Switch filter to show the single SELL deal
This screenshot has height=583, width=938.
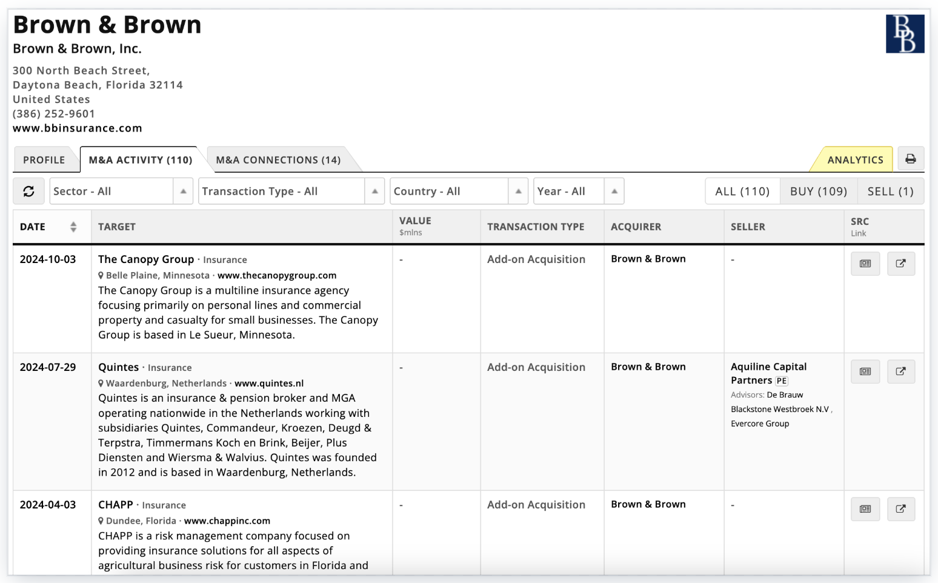[890, 191]
